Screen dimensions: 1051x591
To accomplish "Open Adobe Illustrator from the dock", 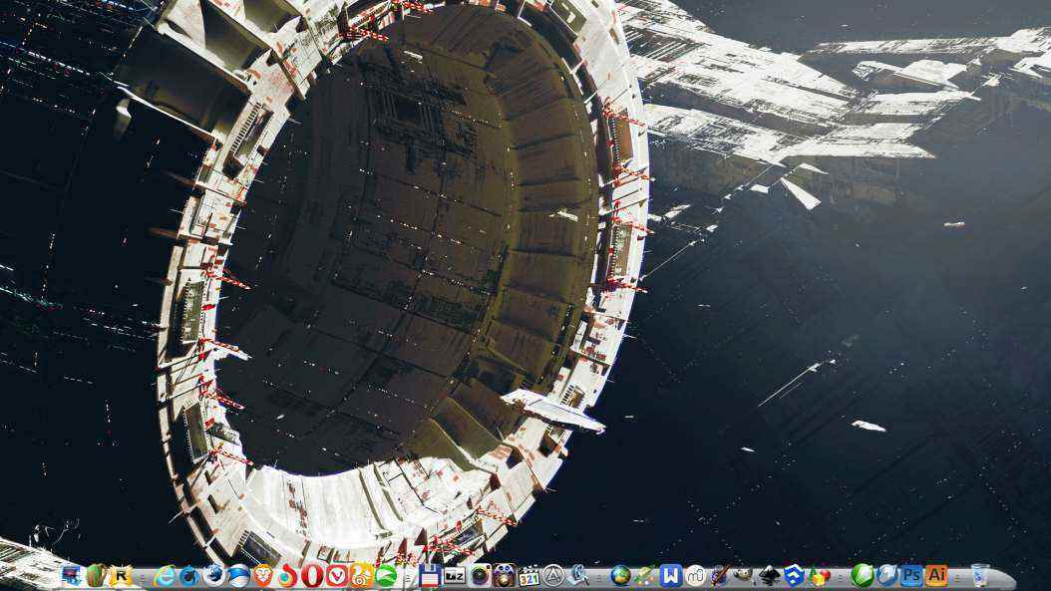I will point(936,576).
